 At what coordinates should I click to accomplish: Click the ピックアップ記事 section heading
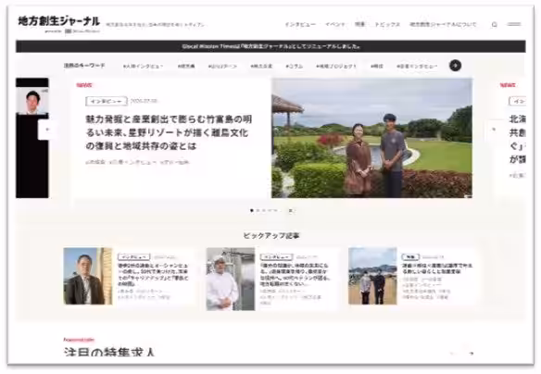[x=270, y=236]
